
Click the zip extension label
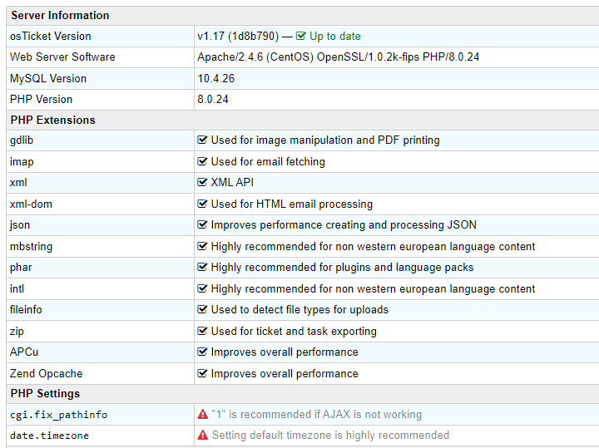tap(18, 331)
